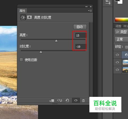Open the 类型 layer filter dropdown

121,32
